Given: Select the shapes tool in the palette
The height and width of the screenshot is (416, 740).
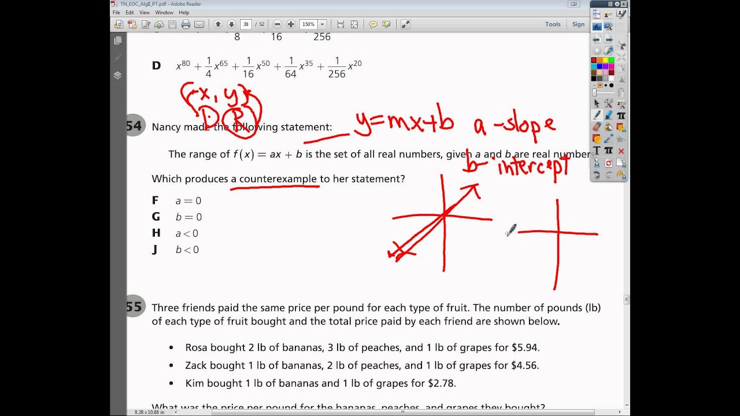Looking at the screenshot, I should point(597,138).
